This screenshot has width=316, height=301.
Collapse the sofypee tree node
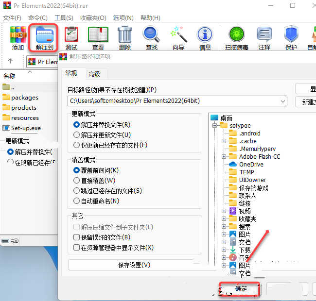click(214, 126)
